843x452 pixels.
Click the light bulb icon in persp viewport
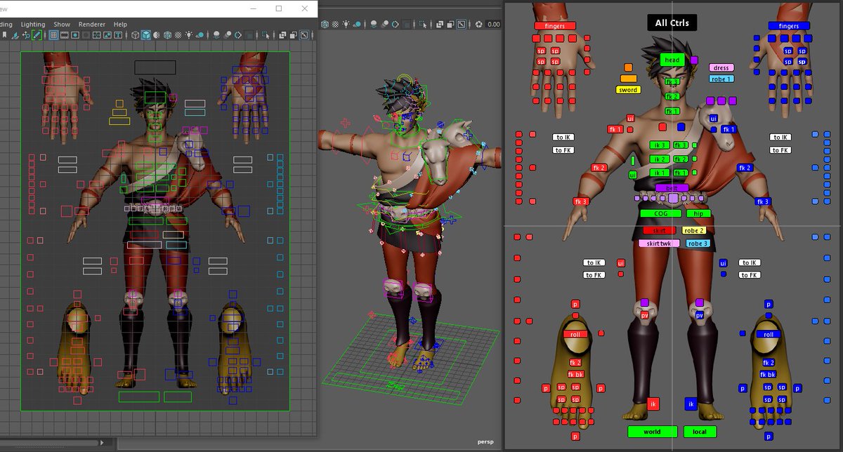point(346,25)
